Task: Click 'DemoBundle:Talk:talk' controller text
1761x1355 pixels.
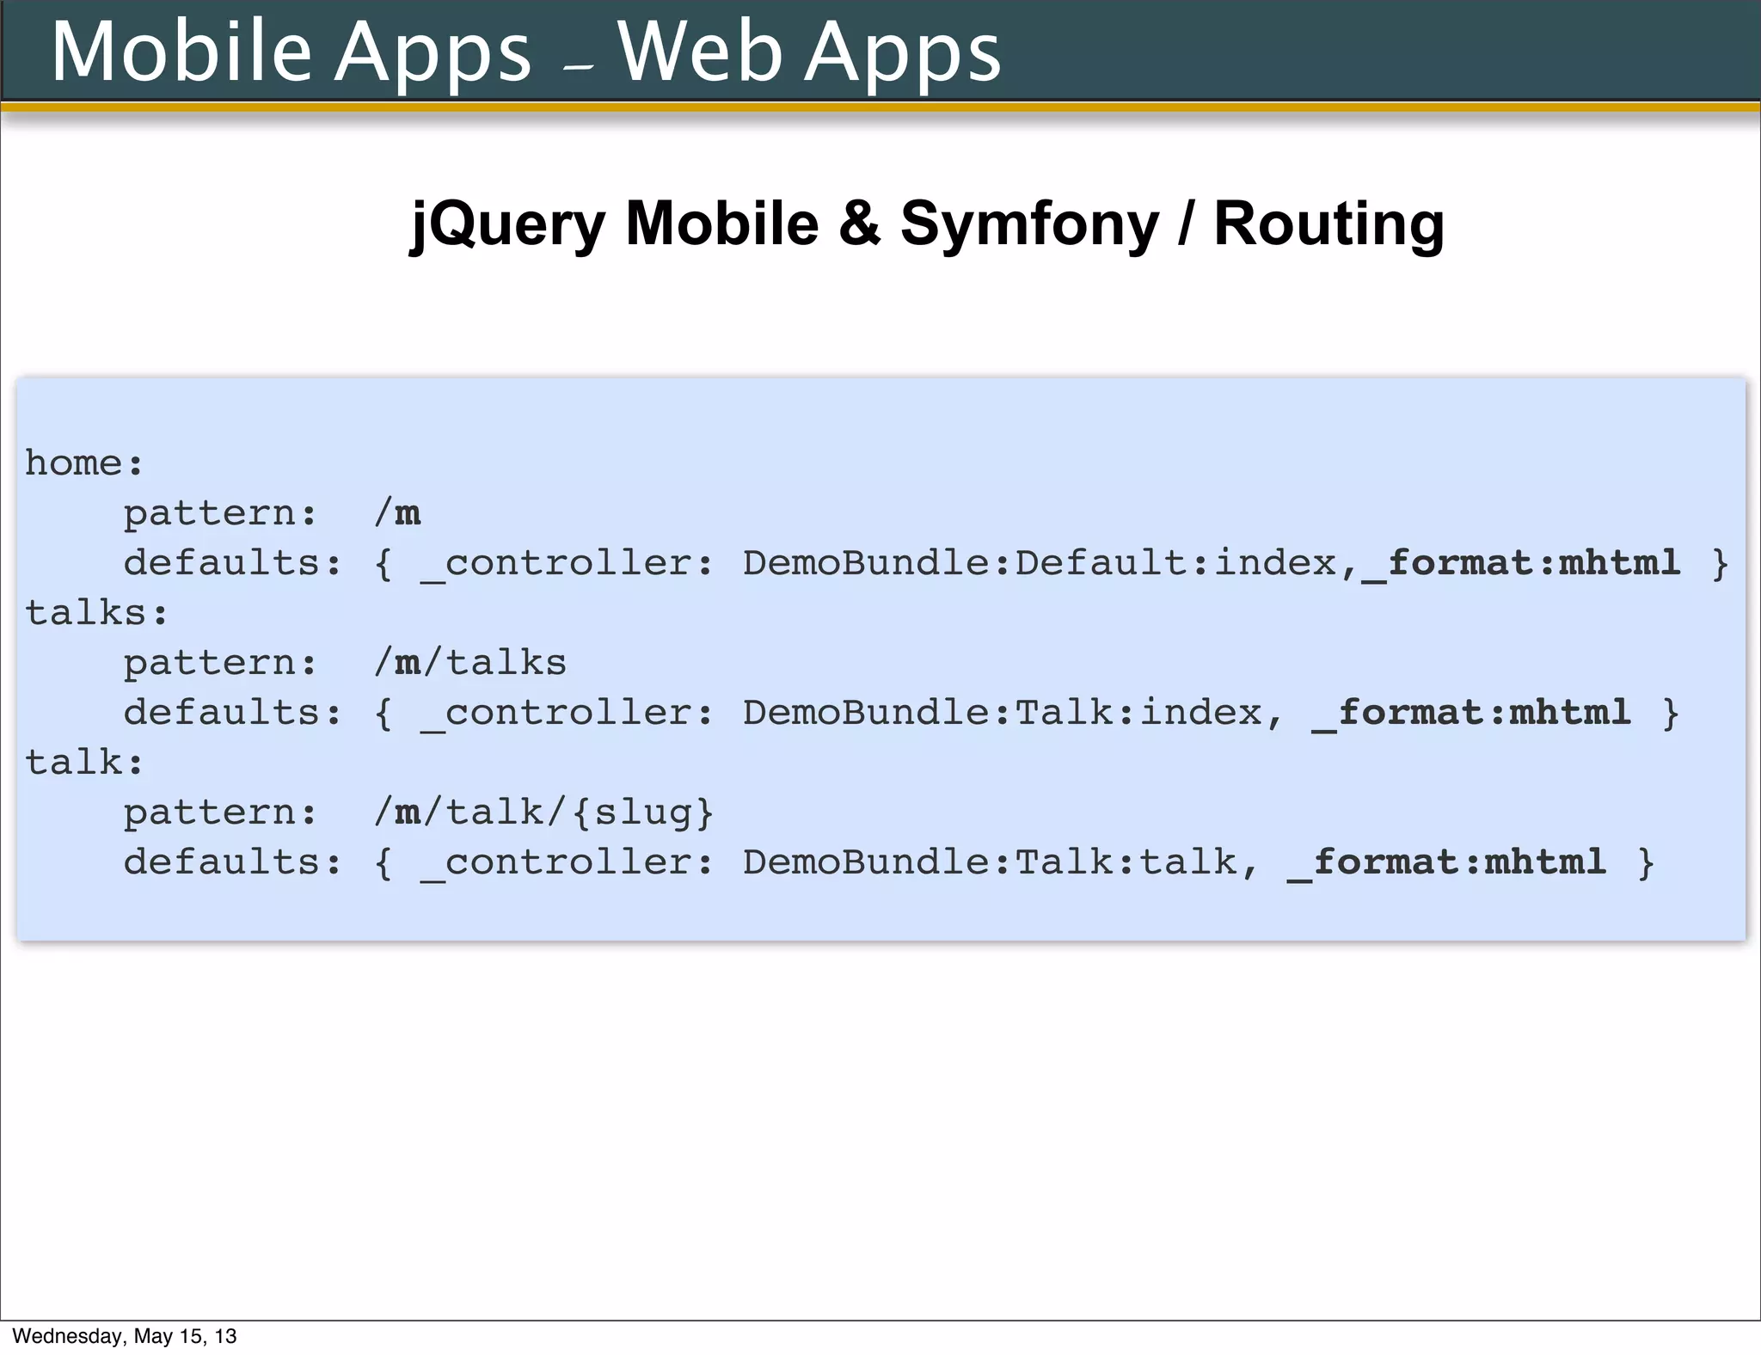Action: (989, 862)
